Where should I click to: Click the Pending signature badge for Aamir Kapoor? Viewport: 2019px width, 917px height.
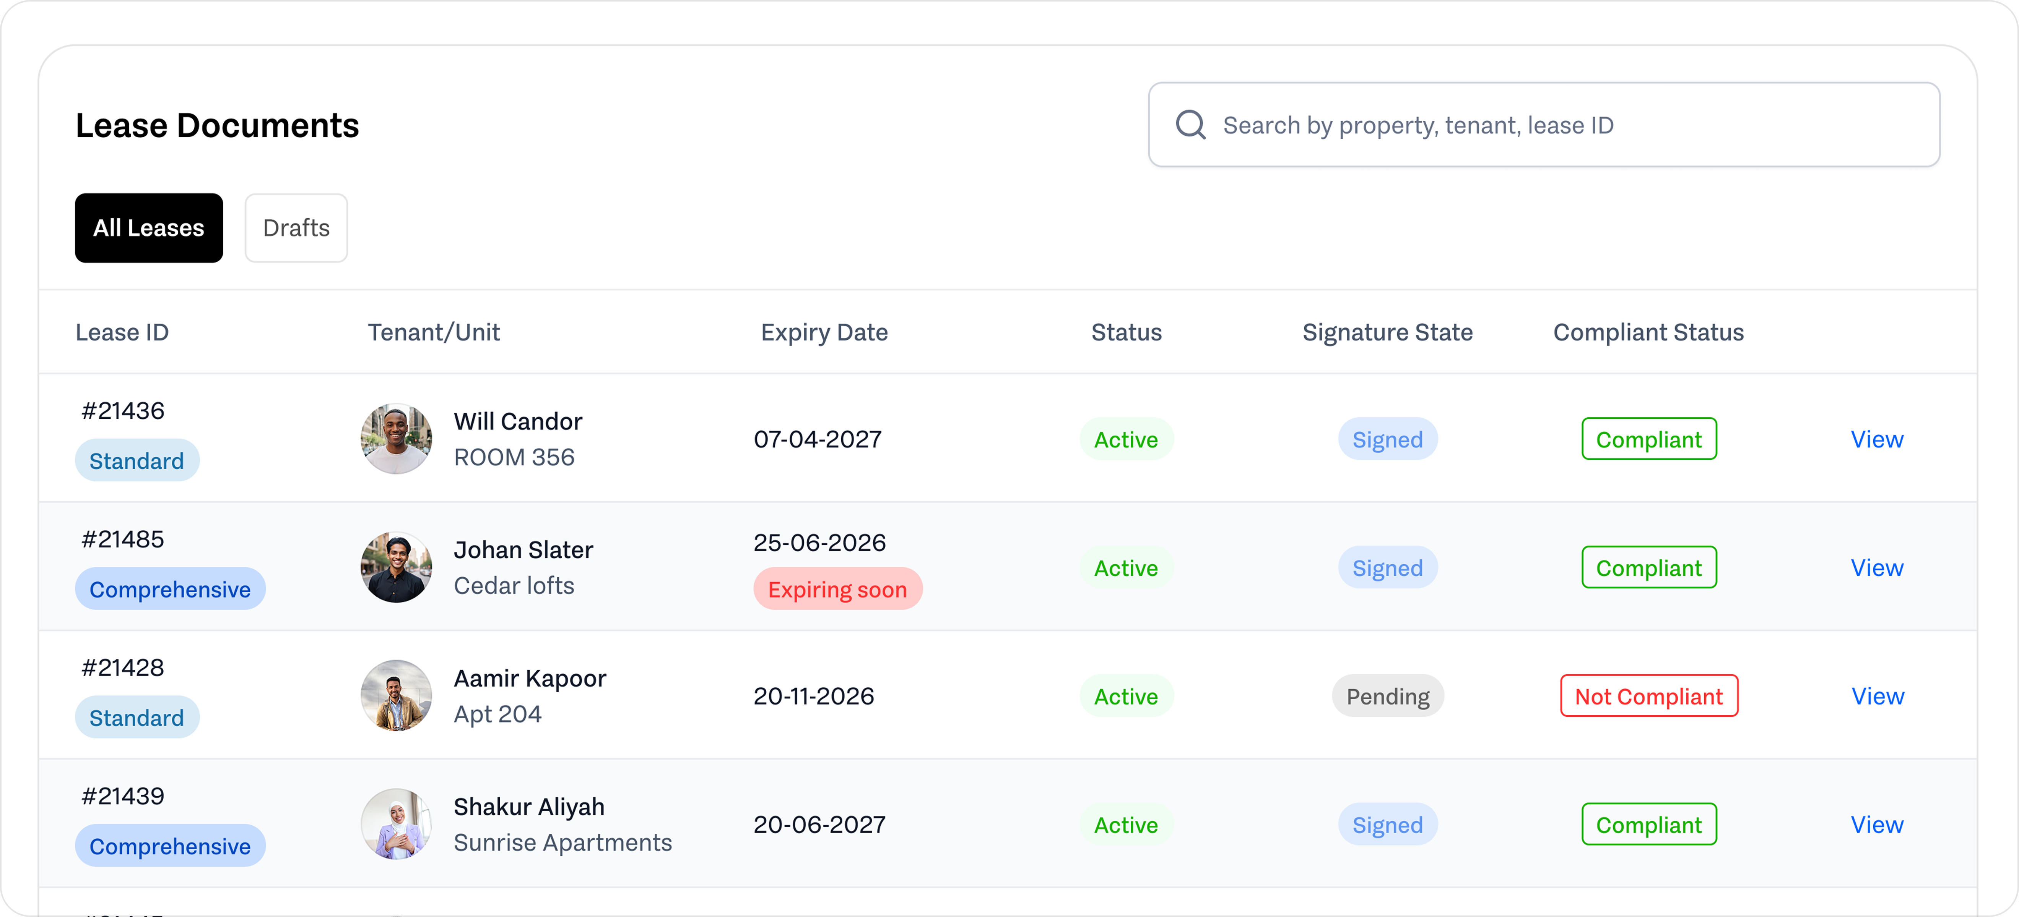click(x=1387, y=696)
